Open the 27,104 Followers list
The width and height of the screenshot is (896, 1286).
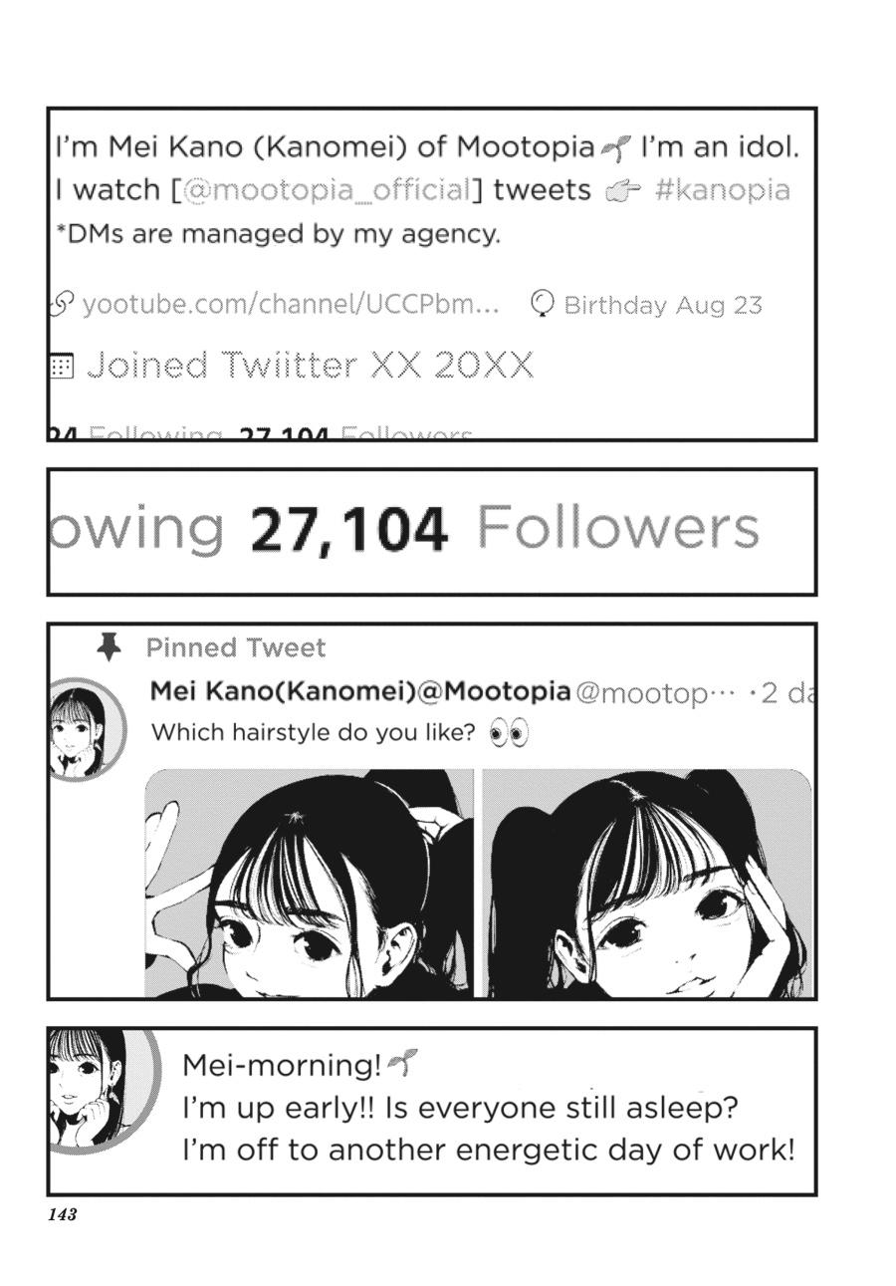coord(504,529)
